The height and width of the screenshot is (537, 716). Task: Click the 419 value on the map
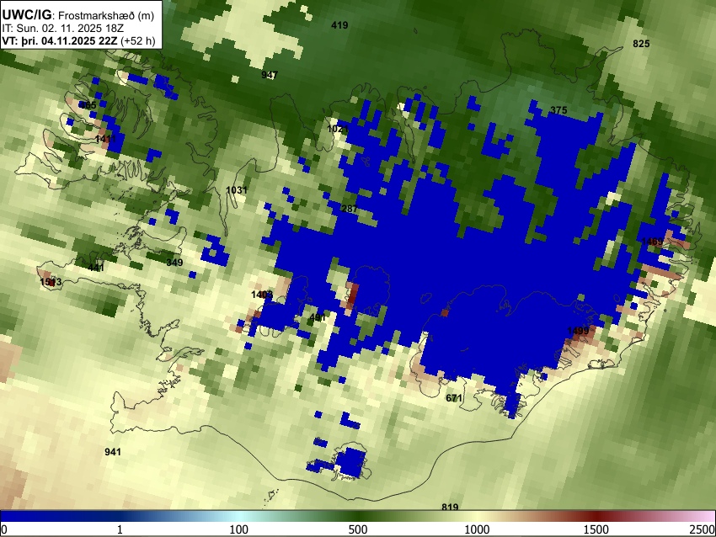pos(339,25)
